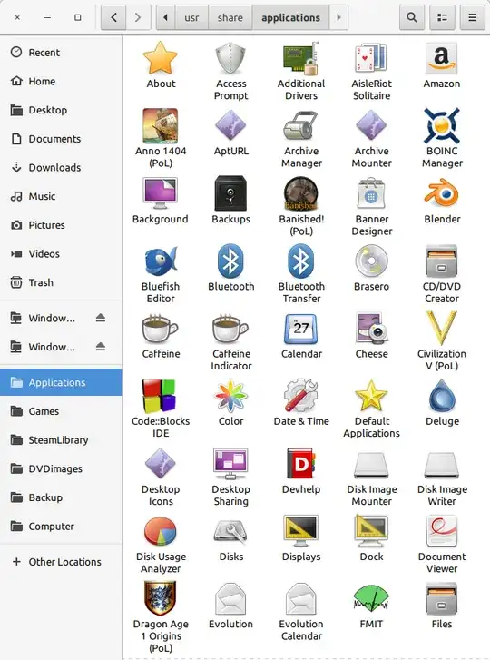The width and height of the screenshot is (490, 660).
Task: Open the Desktop sidebar entry
Action: click(61, 110)
